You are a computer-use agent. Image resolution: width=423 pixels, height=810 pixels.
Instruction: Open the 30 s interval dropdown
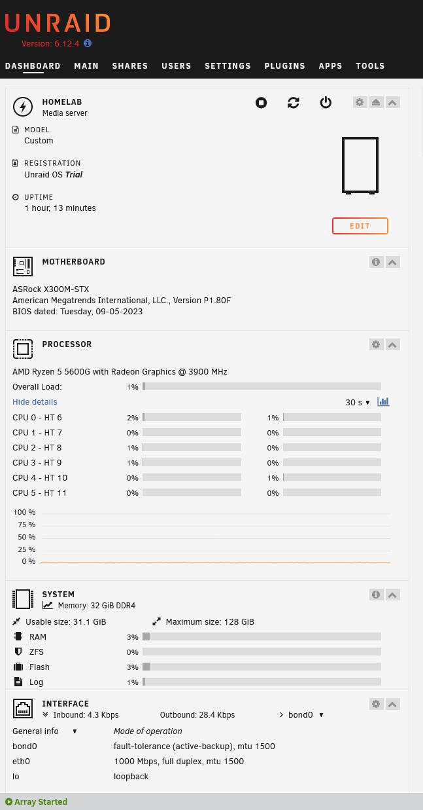click(x=358, y=403)
